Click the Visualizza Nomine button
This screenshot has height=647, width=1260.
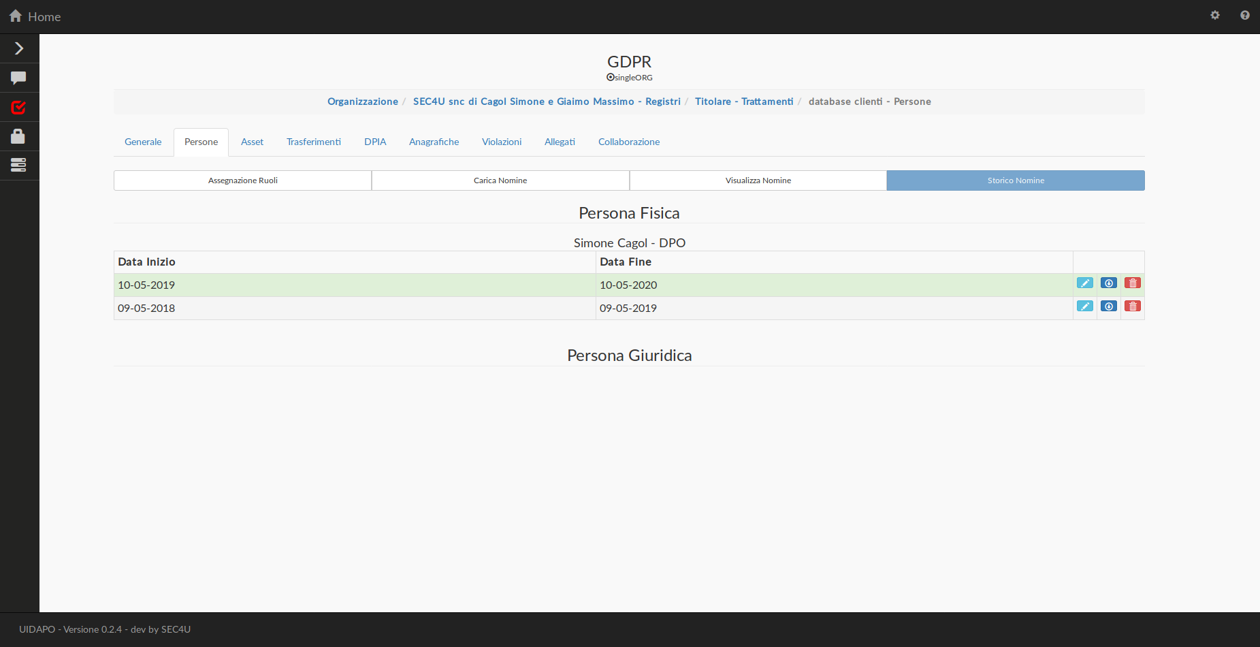[x=758, y=180]
